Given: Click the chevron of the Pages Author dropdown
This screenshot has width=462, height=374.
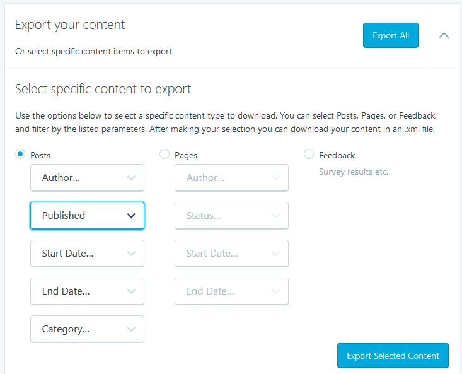Looking at the screenshot, I should point(275,178).
